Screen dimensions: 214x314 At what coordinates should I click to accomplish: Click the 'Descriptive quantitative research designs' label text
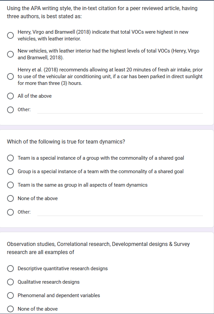tap(63, 269)
